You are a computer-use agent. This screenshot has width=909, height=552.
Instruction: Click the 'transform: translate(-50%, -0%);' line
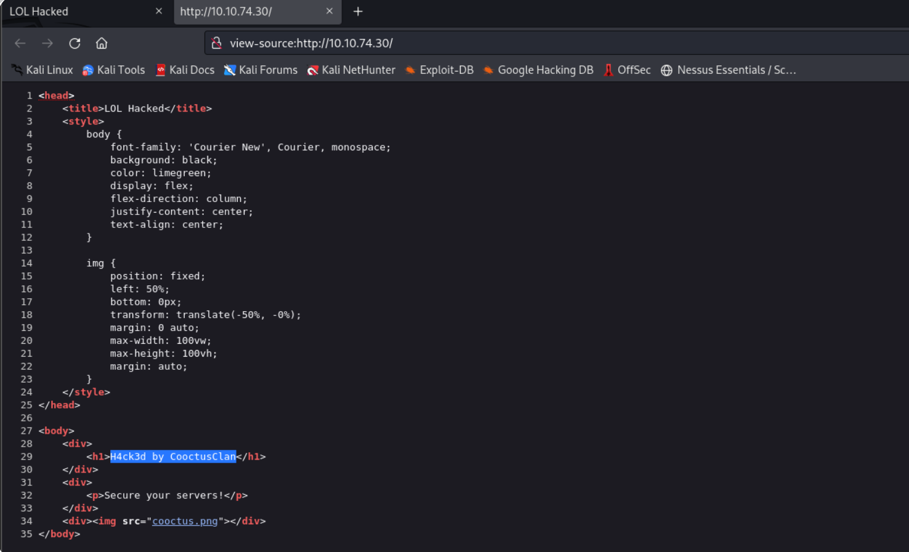[x=206, y=315]
